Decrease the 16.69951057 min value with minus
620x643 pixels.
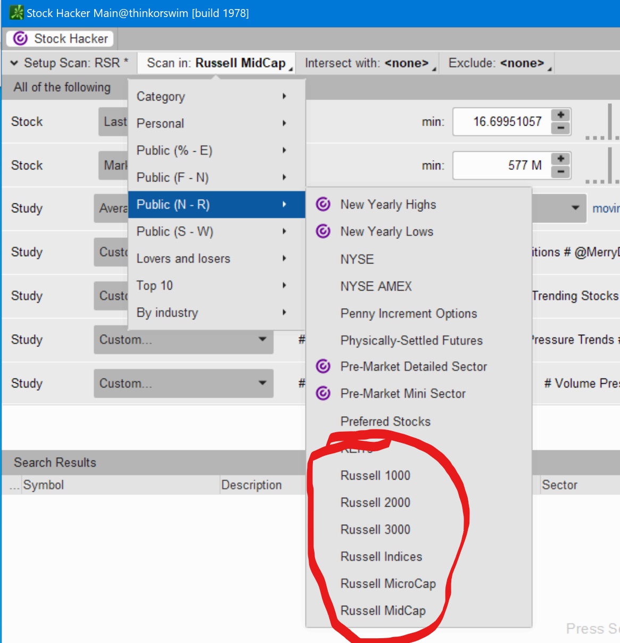[560, 128]
